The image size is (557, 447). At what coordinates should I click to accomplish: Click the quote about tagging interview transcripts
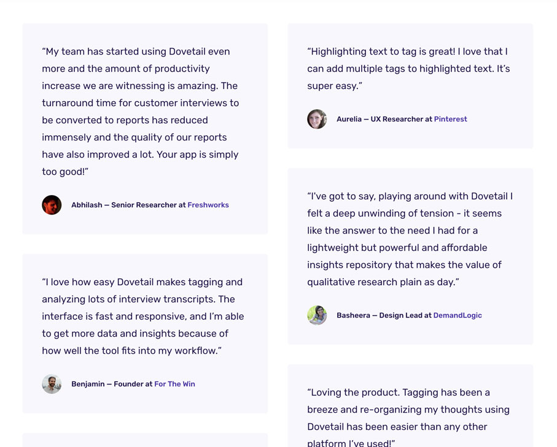142,316
